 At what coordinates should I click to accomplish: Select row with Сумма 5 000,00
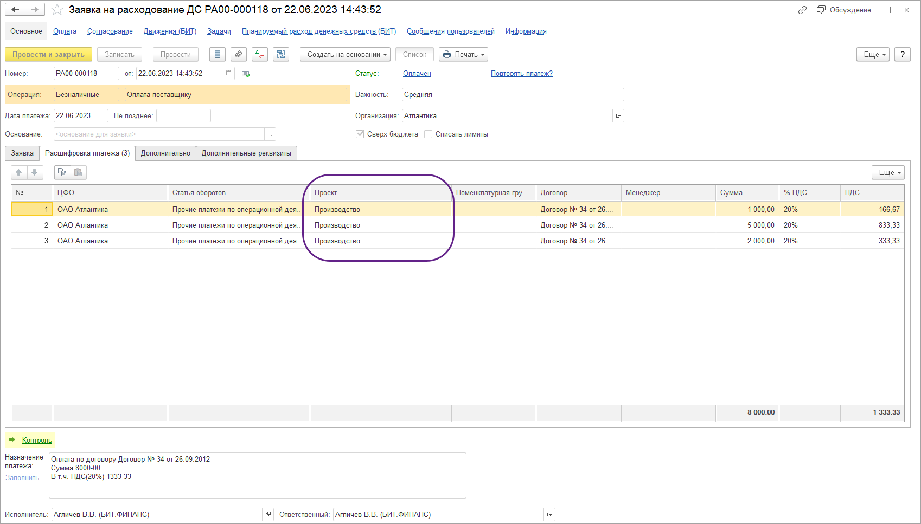coord(458,225)
